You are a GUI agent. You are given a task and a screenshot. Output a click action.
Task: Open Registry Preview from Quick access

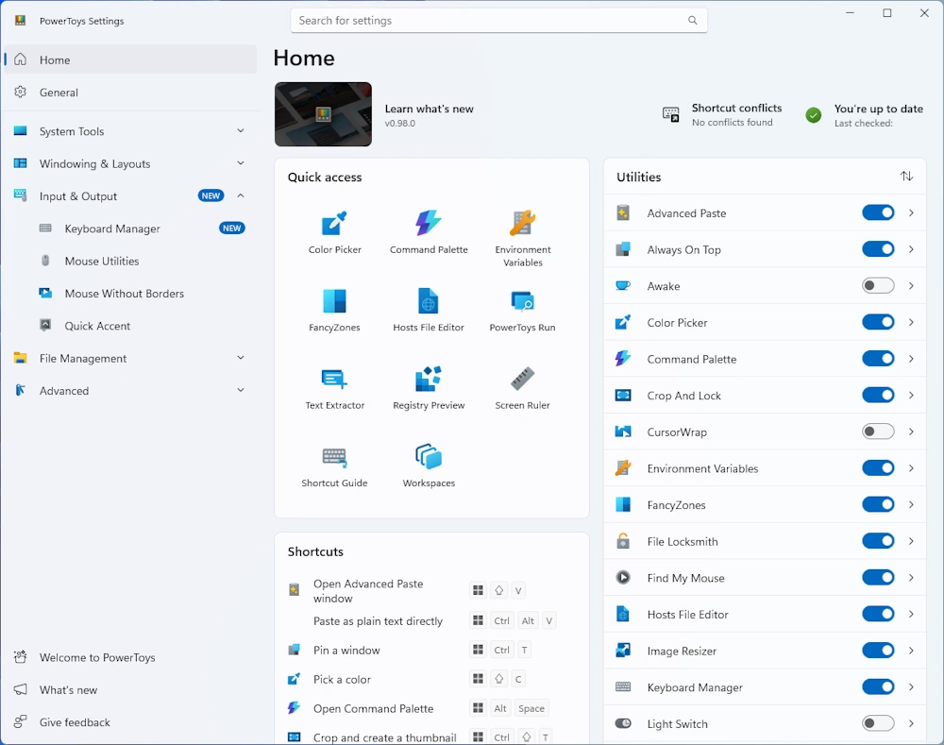click(429, 387)
